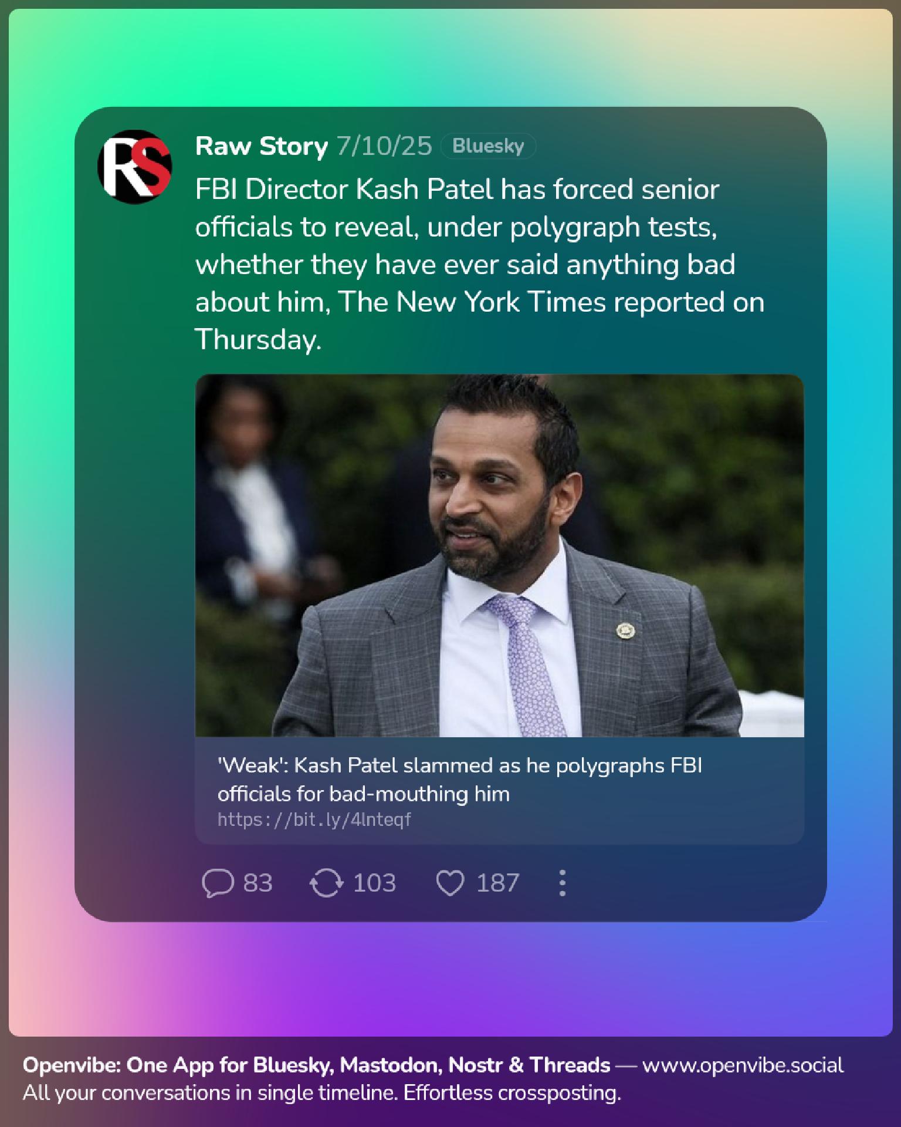The width and height of the screenshot is (901, 1127).
Task: Open the three-dot more options menu
Action: pyautogui.click(x=562, y=883)
